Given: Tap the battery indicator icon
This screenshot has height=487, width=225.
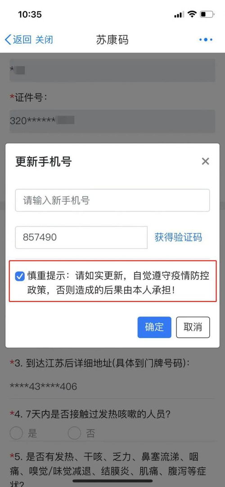Looking at the screenshot, I should pos(207,14).
